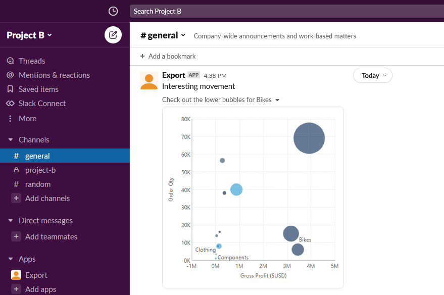Click the light blue 40K bubble
Screen dimensions: 444x295
pyautogui.click(x=236, y=189)
